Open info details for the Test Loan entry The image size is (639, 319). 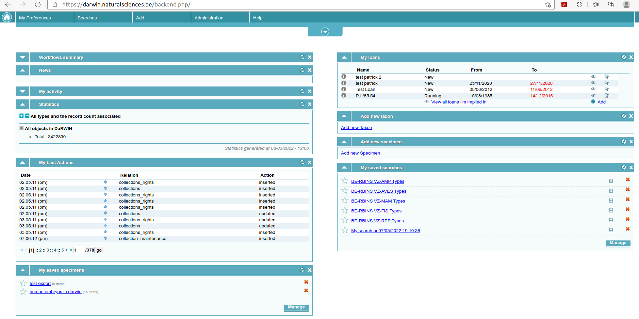(344, 89)
